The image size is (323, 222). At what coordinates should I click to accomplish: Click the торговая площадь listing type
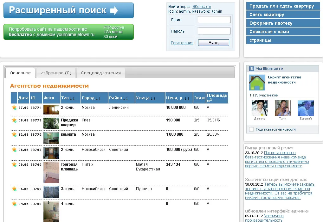(x=69, y=167)
